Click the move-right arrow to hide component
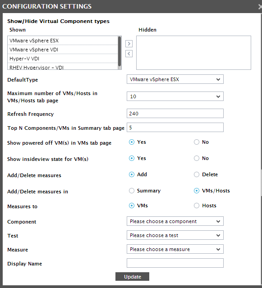262x288 pixels. tap(129, 44)
